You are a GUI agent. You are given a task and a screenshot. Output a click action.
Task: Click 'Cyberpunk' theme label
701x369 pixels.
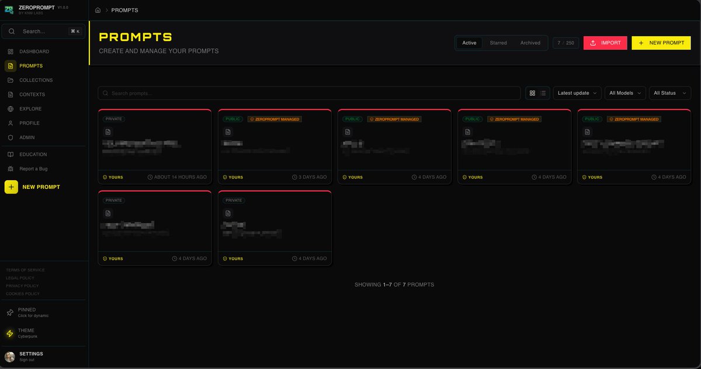pyautogui.click(x=27, y=337)
